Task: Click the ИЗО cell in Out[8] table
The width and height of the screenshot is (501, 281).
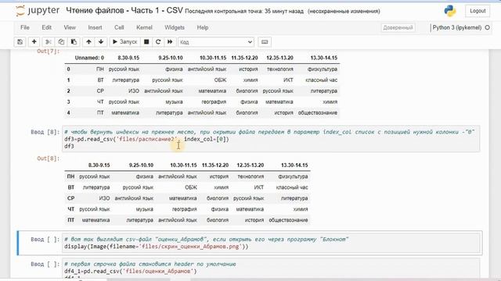Action: 104,198
